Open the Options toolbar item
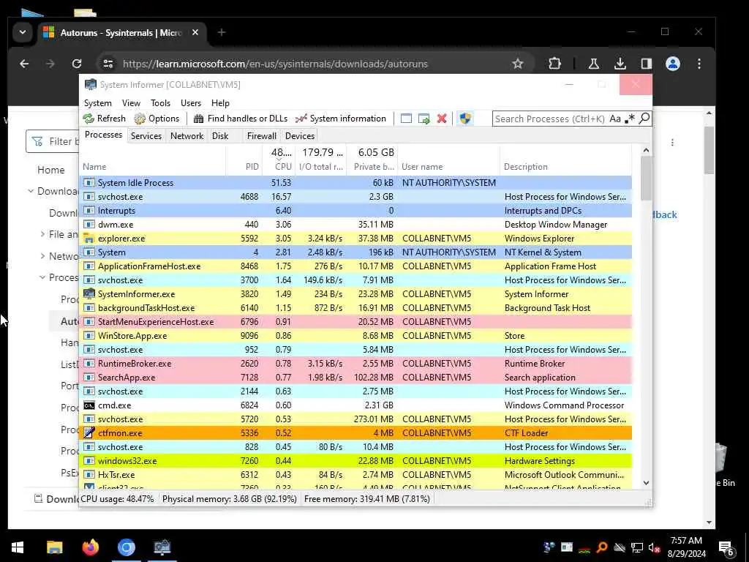 pos(157,119)
